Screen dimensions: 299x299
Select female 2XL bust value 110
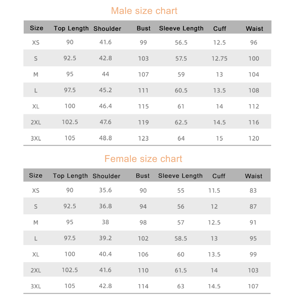point(143,270)
